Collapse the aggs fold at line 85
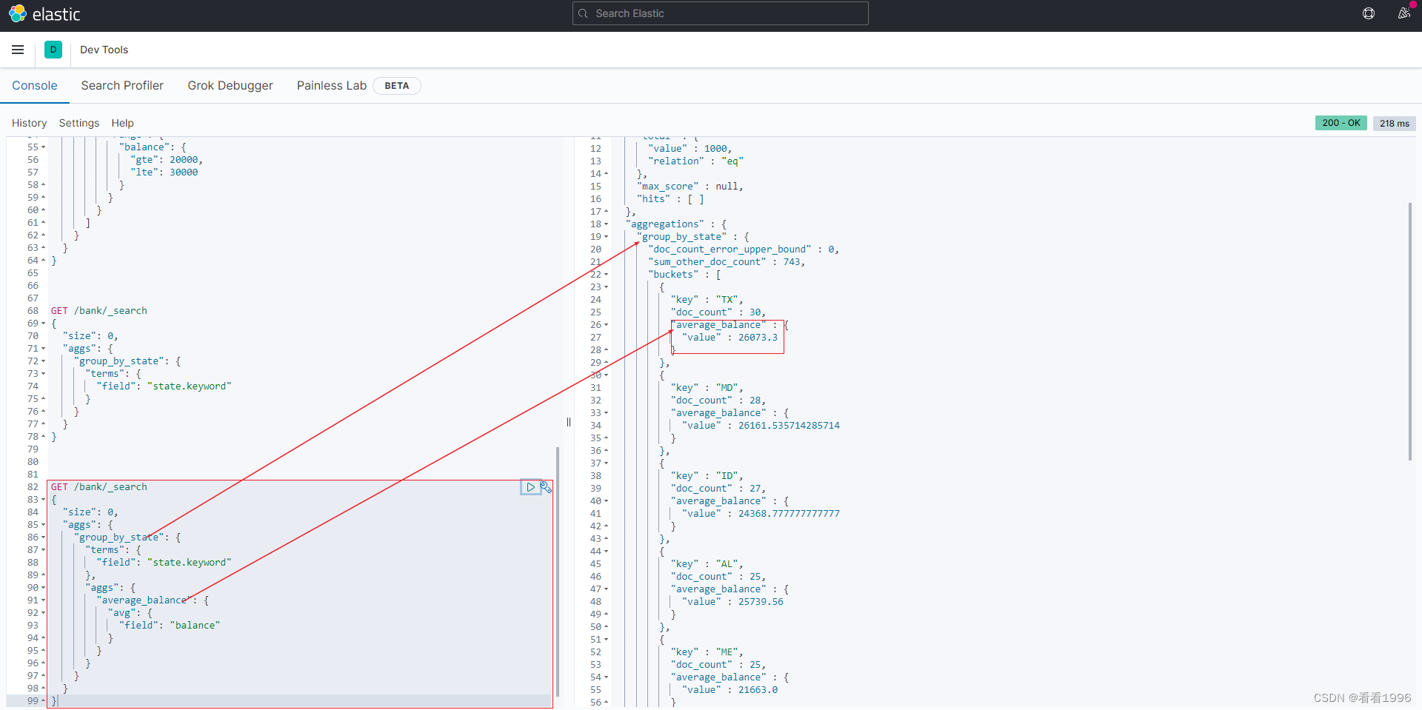Viewport: 1422px width, 710px height. click(43, 525)
